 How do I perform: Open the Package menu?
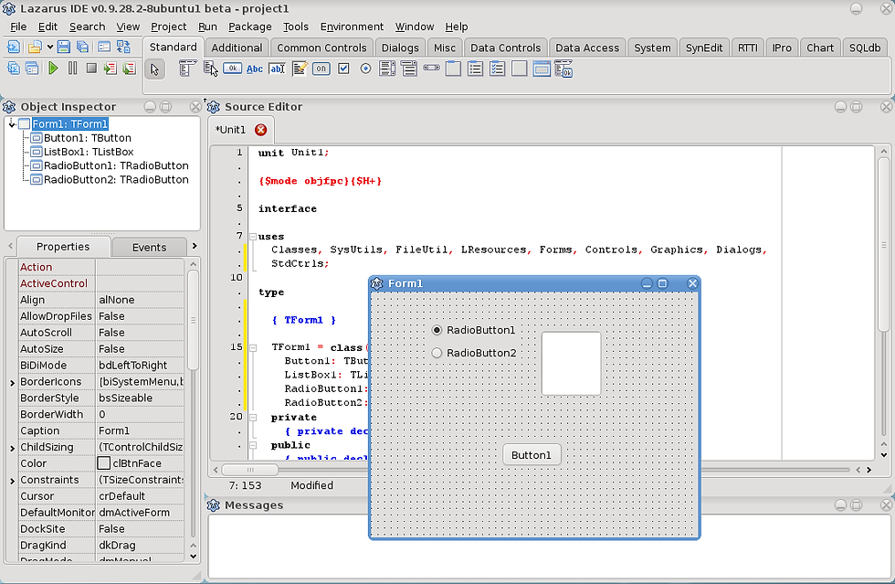pyautogui.click(x=250, y=27)
